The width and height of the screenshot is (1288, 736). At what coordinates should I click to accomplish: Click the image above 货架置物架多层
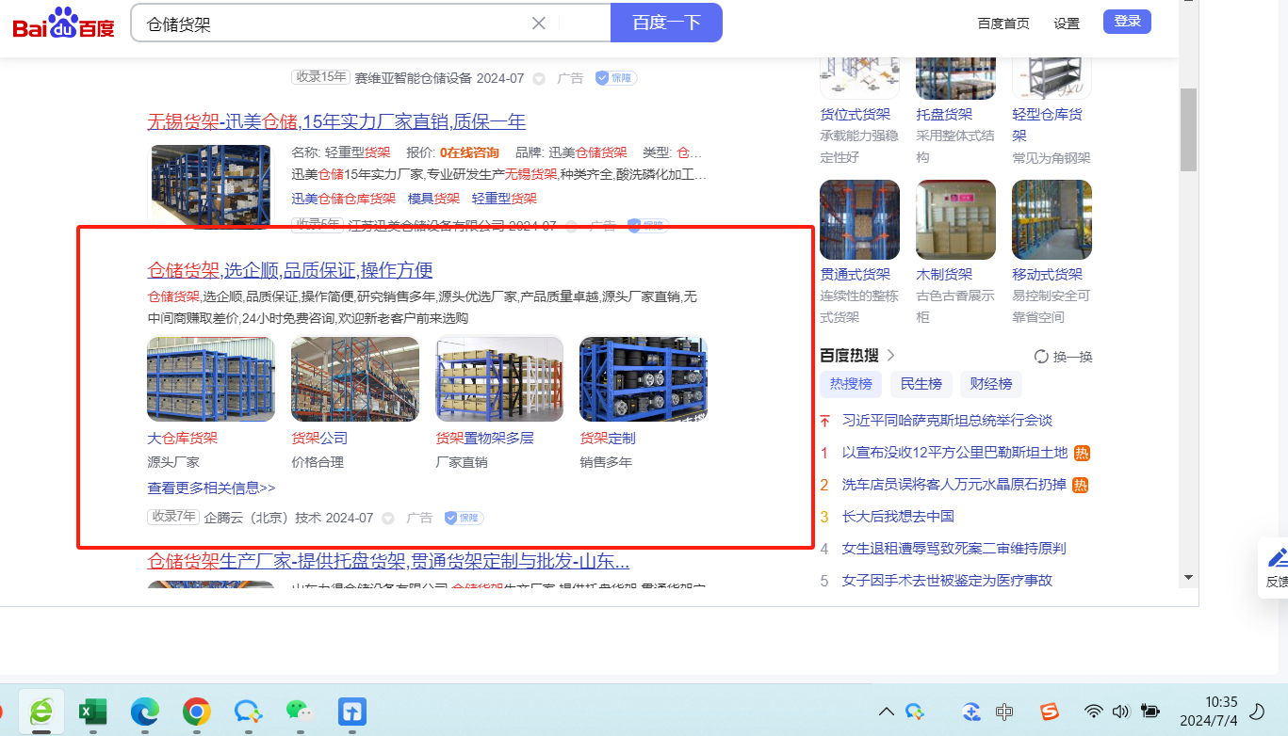point(499,379)
